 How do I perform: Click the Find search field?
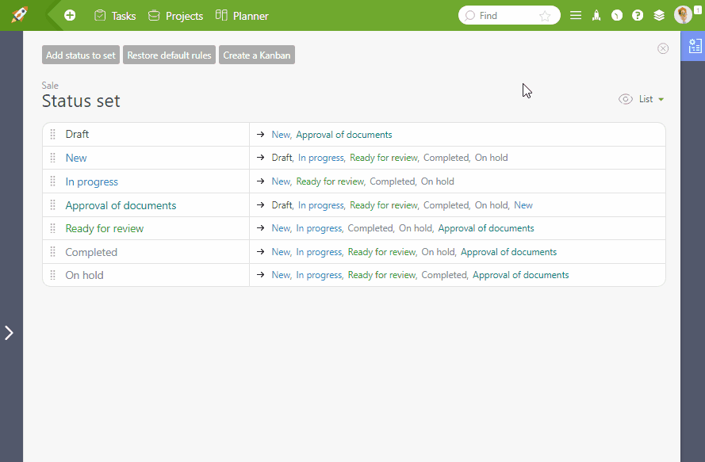[x=509, y=16]
